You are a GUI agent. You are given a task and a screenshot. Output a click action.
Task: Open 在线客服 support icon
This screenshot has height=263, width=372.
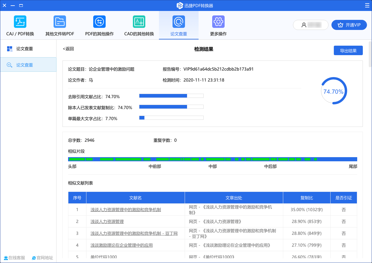(x=6, y=258)
